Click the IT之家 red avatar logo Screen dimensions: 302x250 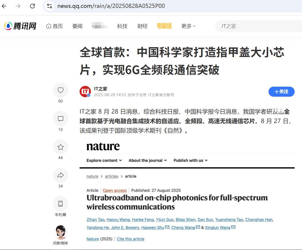85,91
